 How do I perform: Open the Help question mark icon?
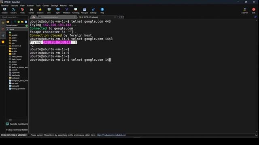click(102, 11)
